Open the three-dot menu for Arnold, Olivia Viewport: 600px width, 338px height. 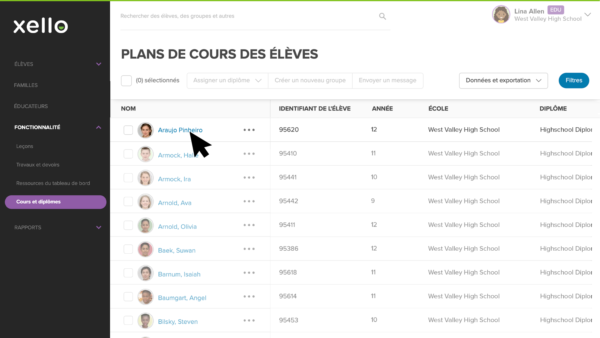(249, 225)
